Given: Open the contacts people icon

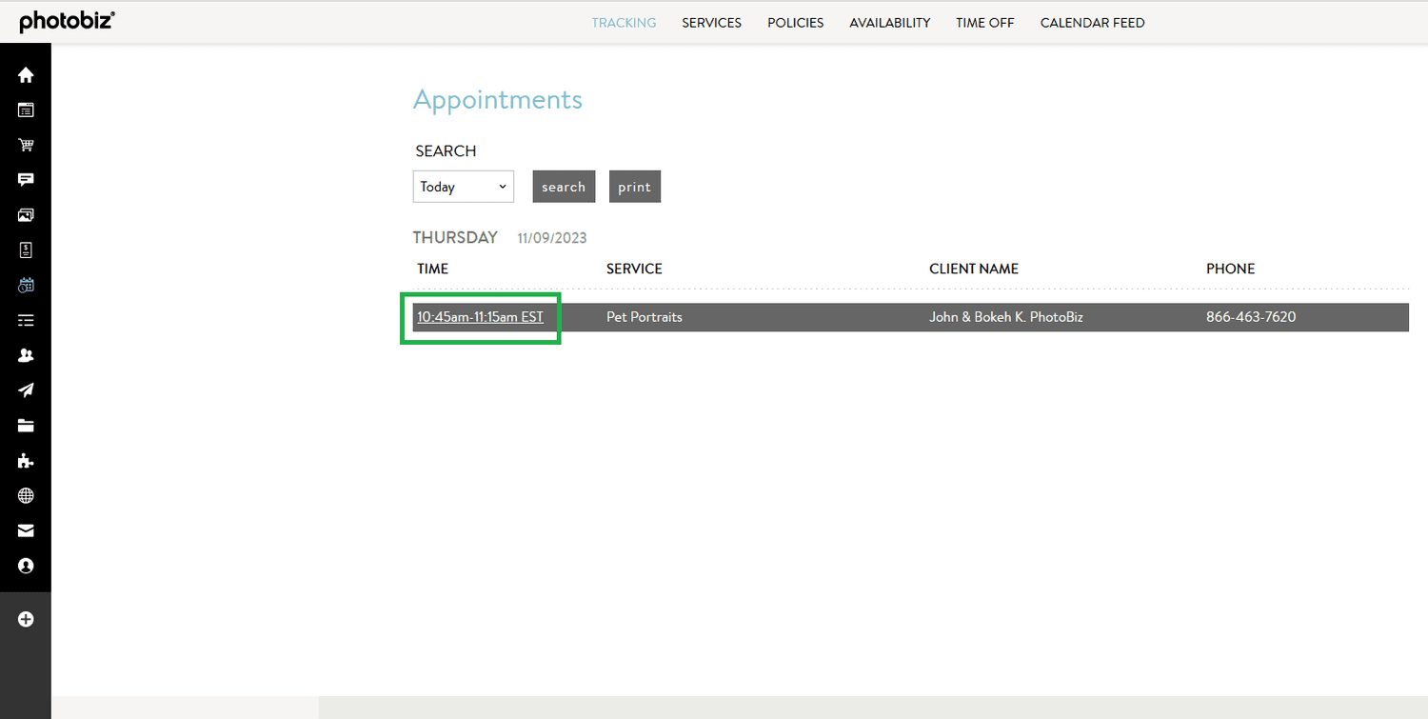Looking at the screenshot, I should 25,355.
